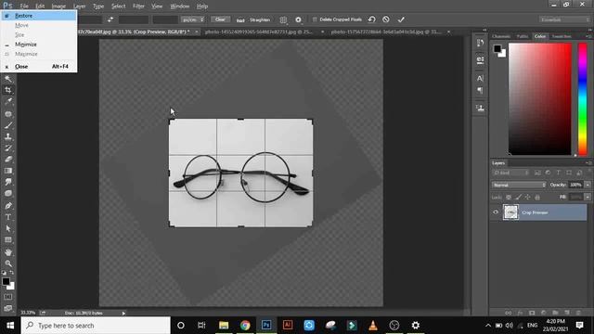
Task: Click the Straighten level icon
Action: coord(240,19)
